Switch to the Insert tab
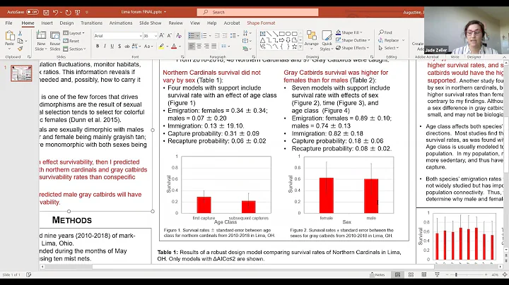This screenshot has height=285, width=509. [x=47, y=23]
